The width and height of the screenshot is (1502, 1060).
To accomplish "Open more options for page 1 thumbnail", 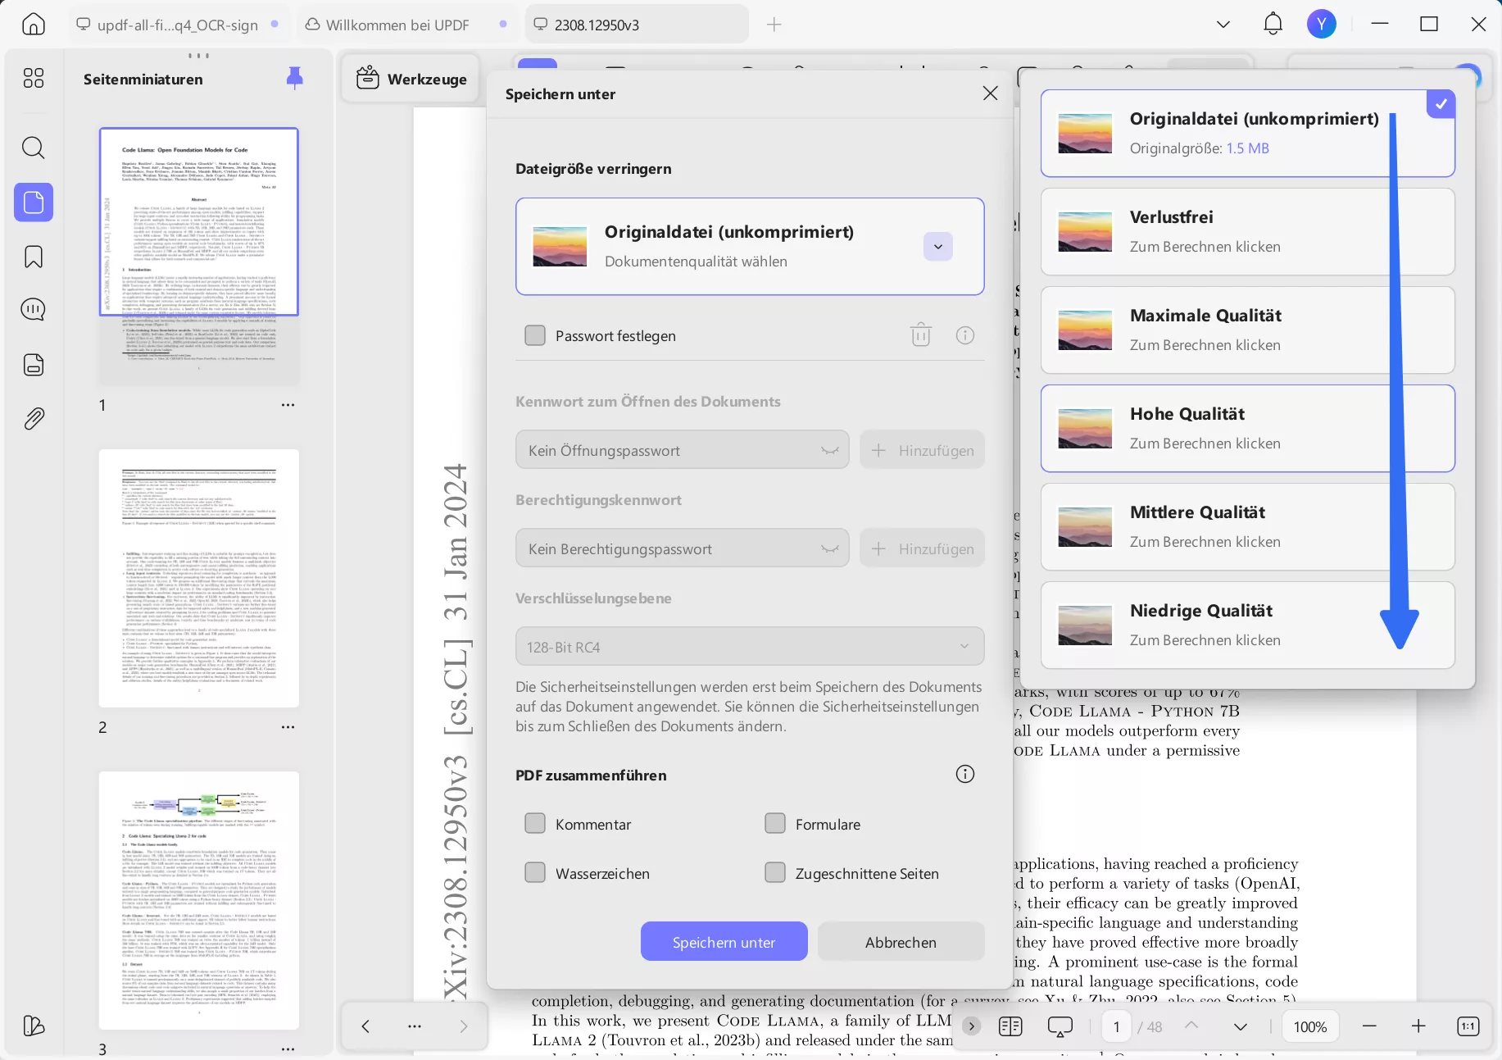I will (x=288, y=405).
